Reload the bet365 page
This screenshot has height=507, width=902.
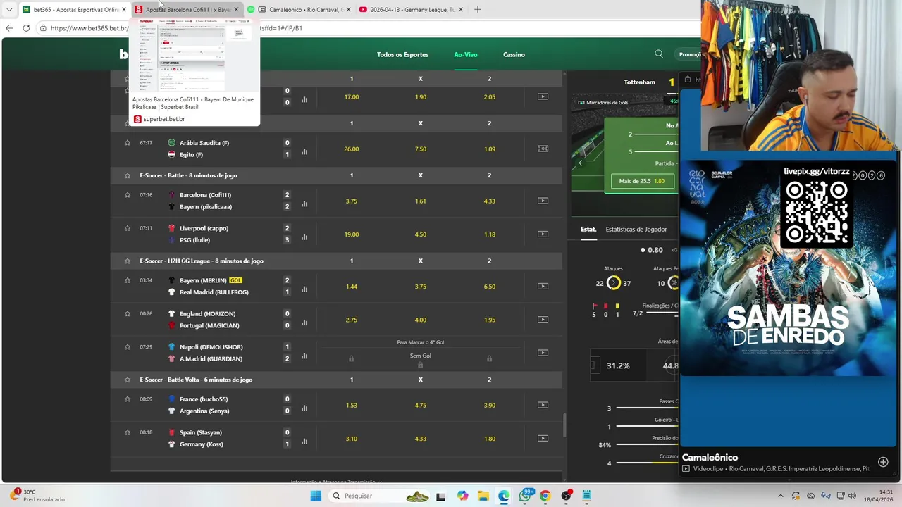click(26, 28)
